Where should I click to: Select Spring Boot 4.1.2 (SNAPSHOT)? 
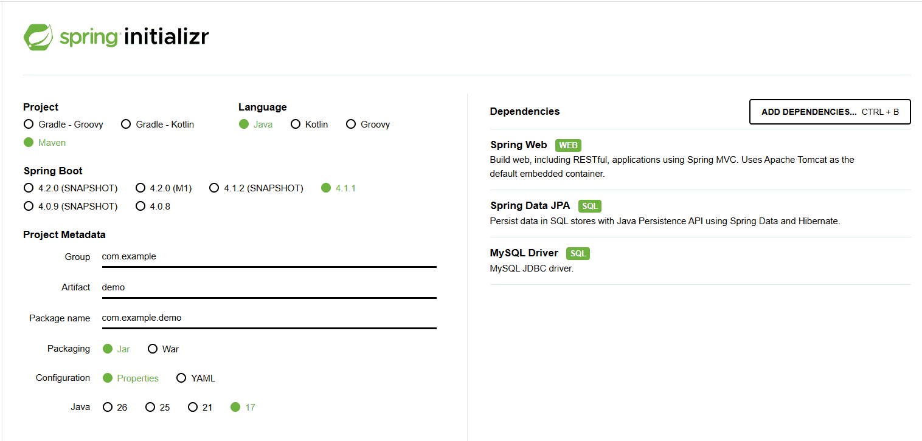point(256,188)
